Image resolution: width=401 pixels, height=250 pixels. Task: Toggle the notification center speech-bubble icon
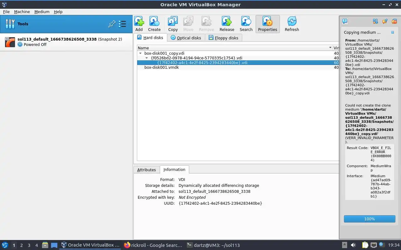pos(345,21)
